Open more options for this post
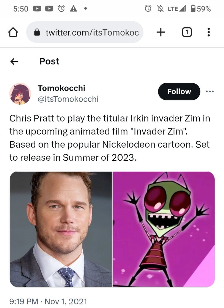 pyautogui.click(x=210, y=91)
